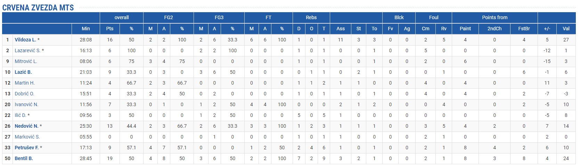
Task: Click the Val column header
Action: click(566, 29)
